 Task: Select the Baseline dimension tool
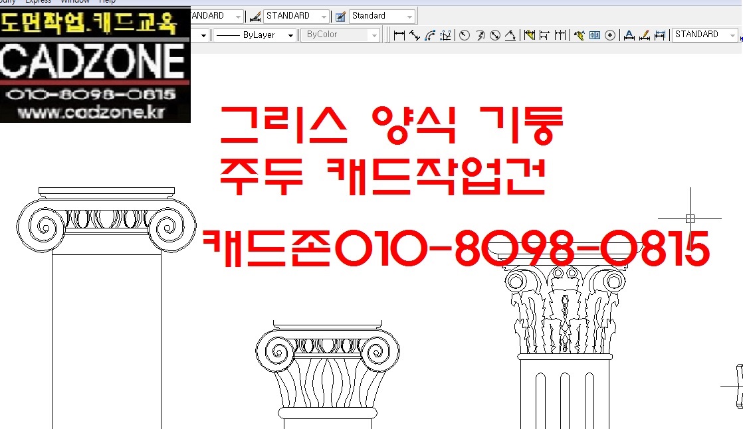tap(544, 35)
